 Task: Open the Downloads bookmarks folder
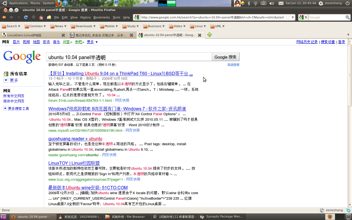click(x=83, y=26)
